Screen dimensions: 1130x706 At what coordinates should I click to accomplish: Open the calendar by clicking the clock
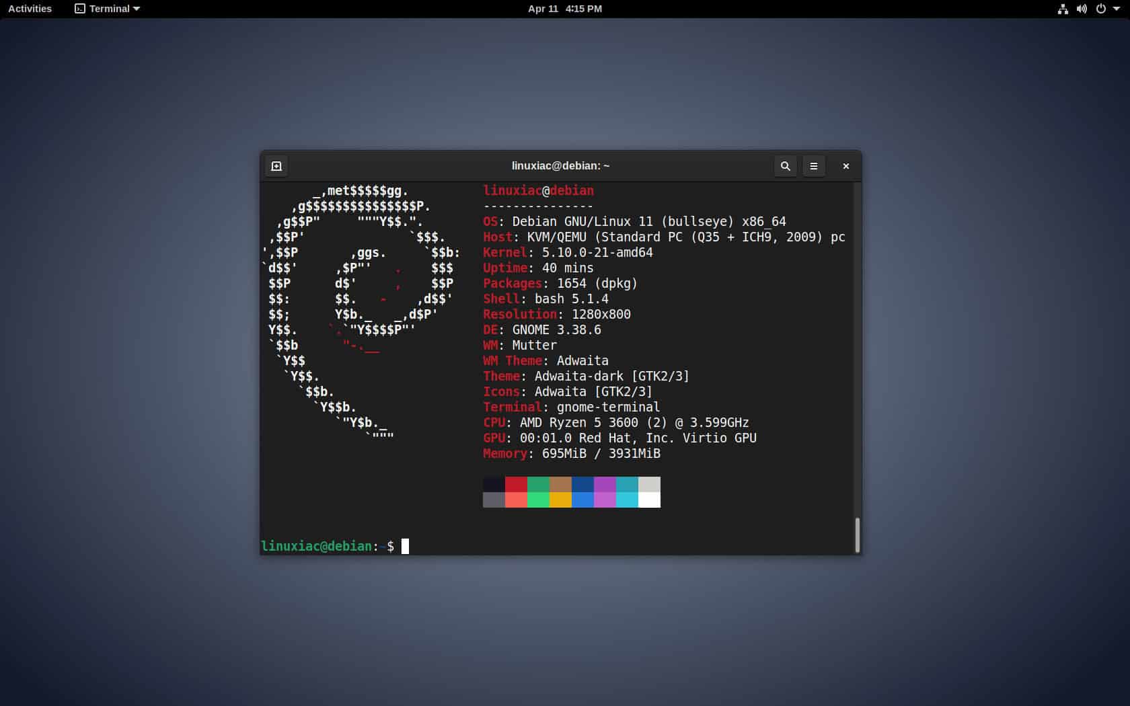click(x=565, y=9)
